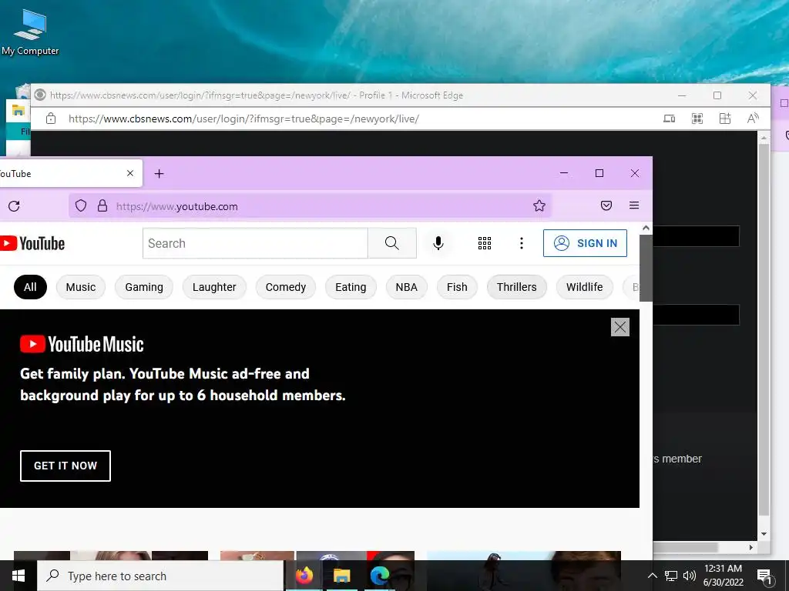Screen dimensions: 789x591
Task: Open the right video thumbnail below the banner
Action: click(523, 556)
